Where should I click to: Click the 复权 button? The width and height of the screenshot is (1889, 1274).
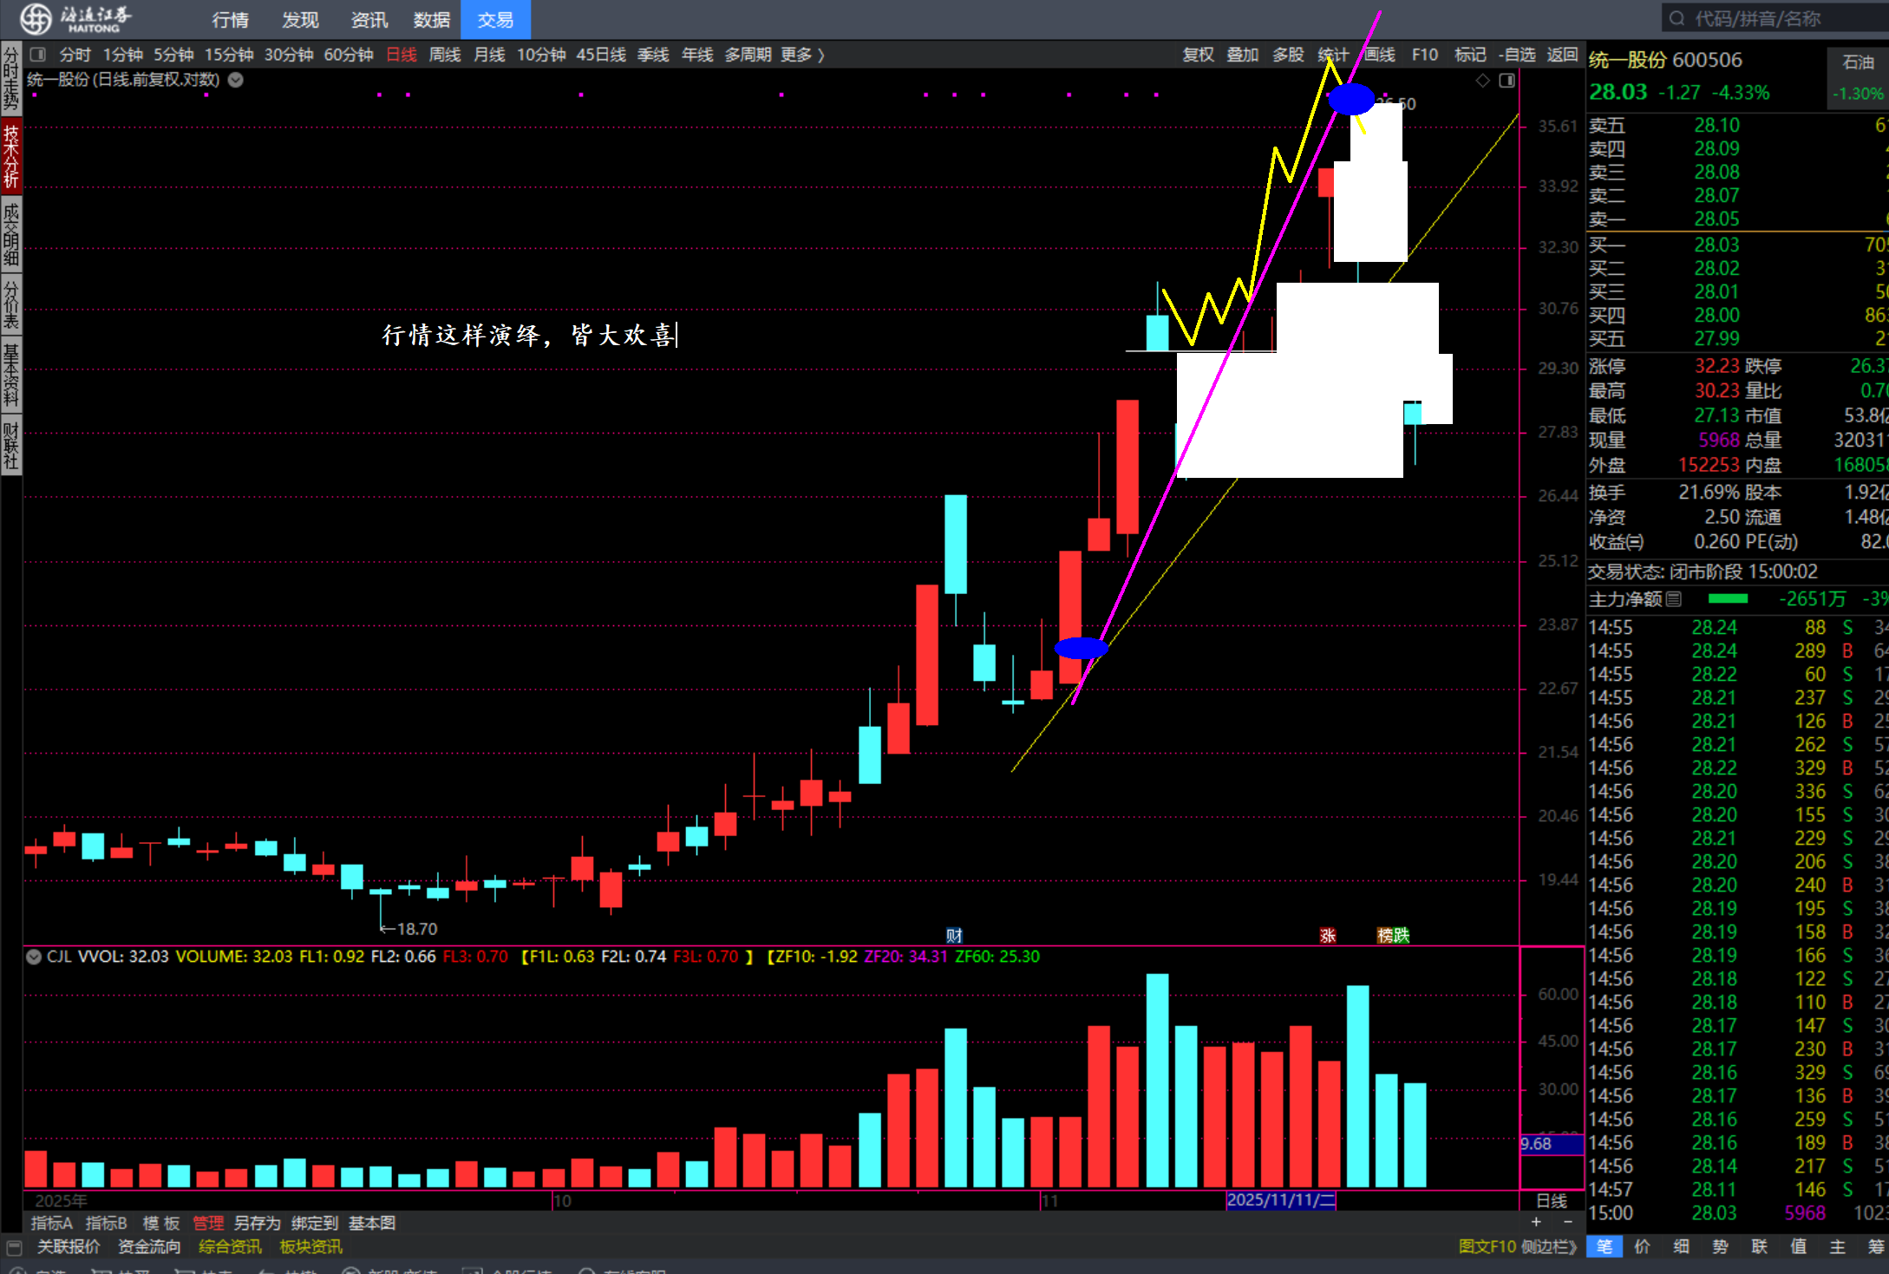[x=1198, y=55]
